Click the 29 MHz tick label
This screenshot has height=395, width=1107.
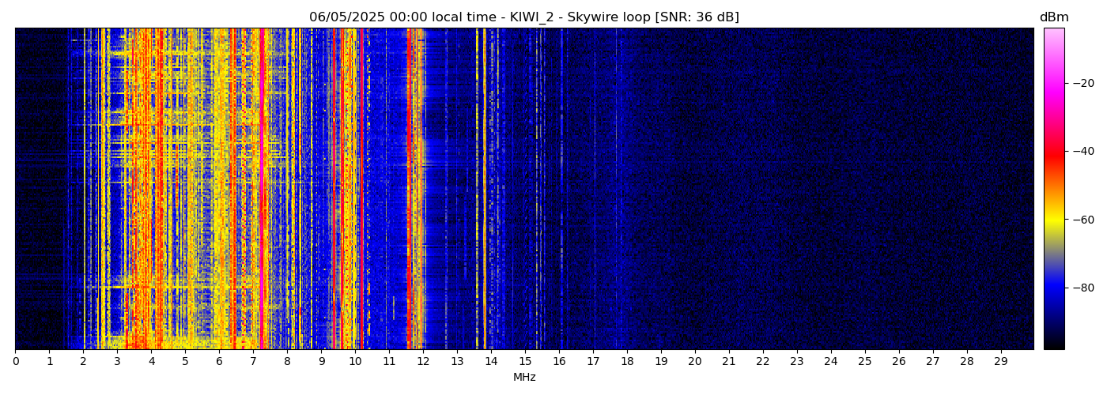point(1001,361)
